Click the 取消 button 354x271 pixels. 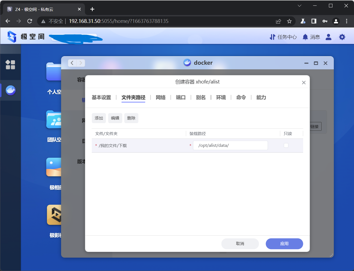[x=240, y=244]
